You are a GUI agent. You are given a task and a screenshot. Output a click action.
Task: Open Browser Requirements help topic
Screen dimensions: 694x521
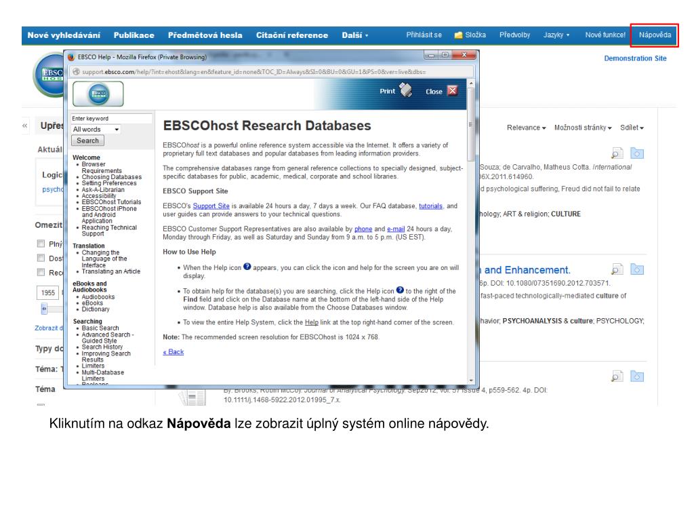[102, 168]
